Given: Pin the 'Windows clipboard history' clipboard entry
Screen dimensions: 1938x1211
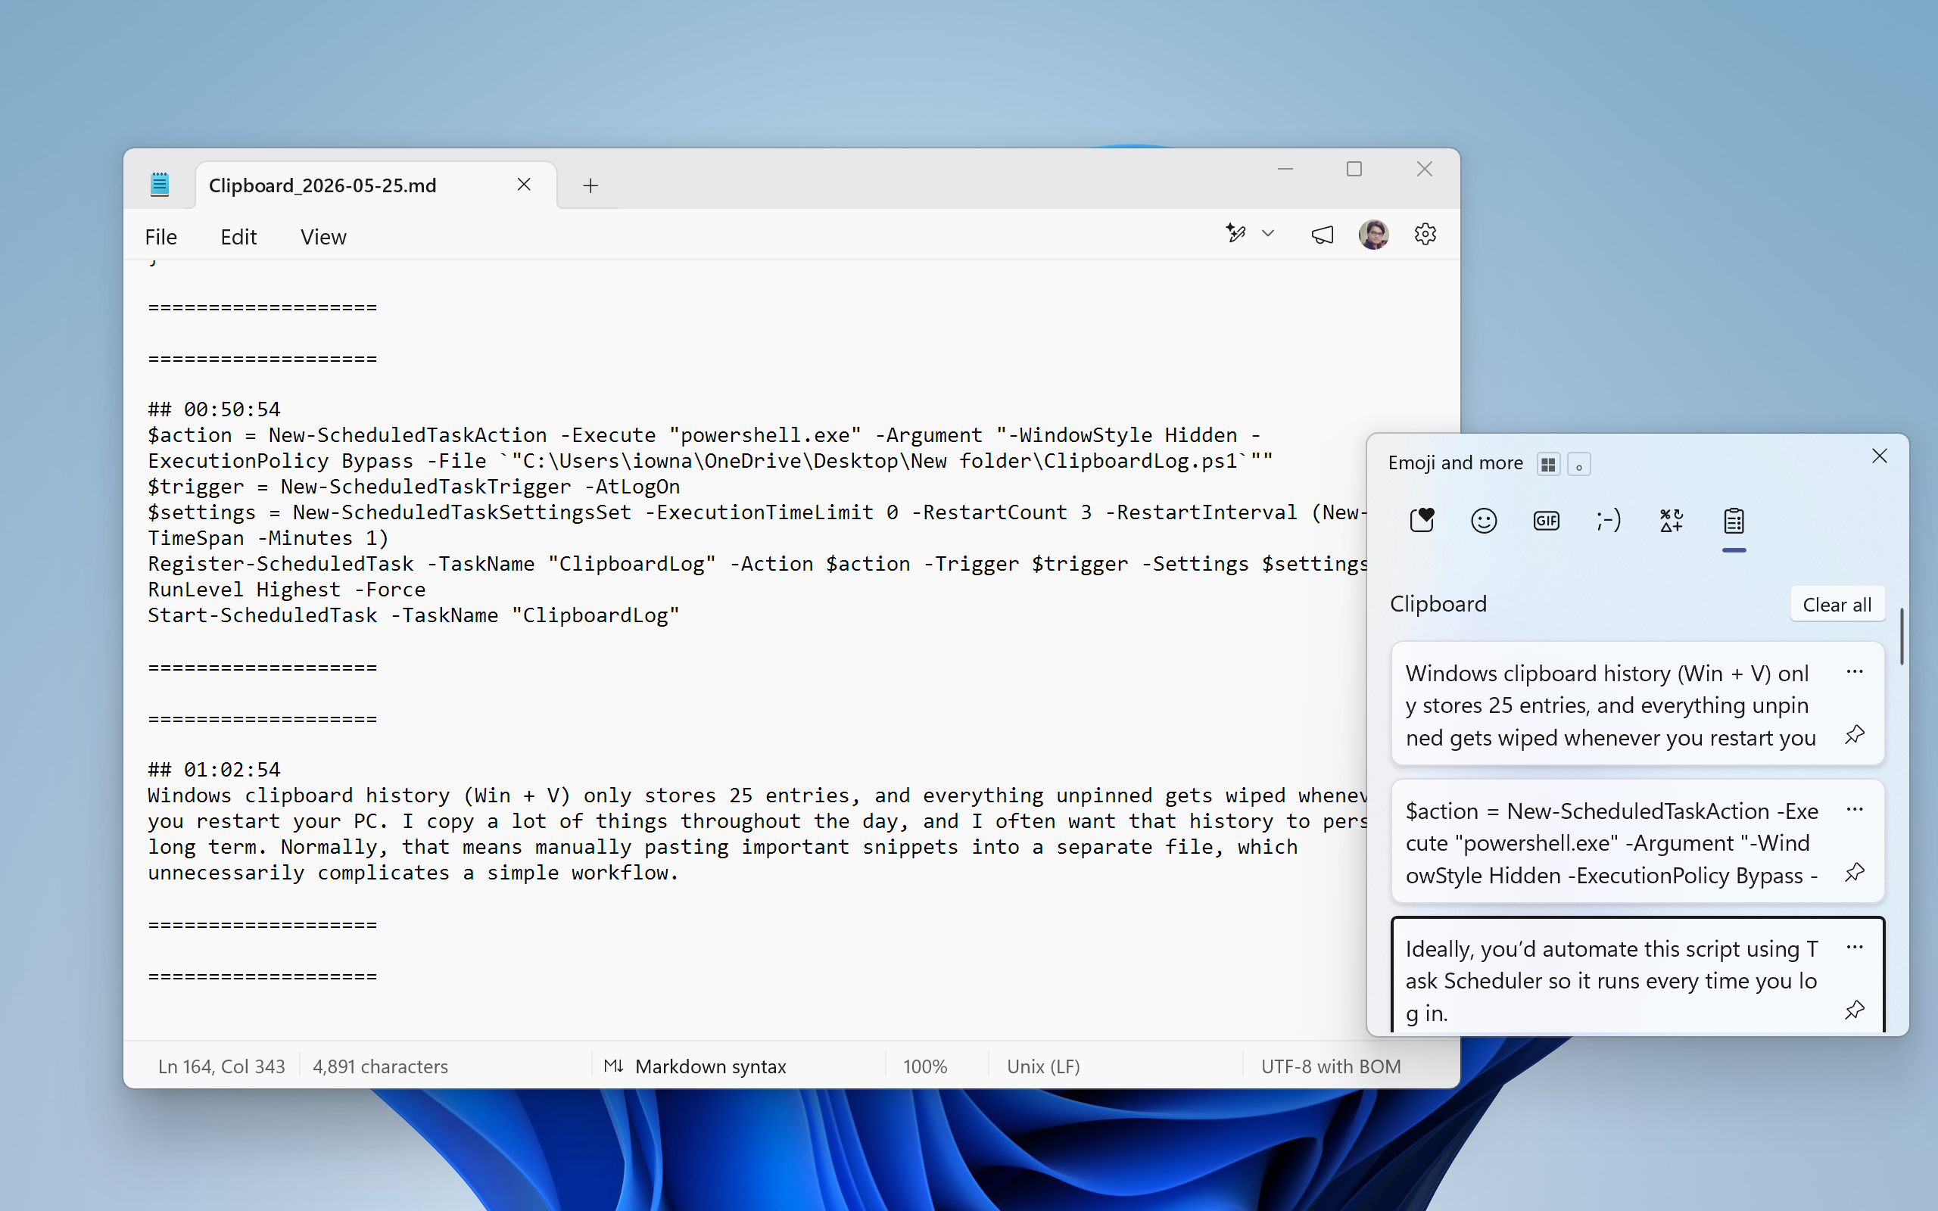Looking at the screenshot, I should point(1855,733).
